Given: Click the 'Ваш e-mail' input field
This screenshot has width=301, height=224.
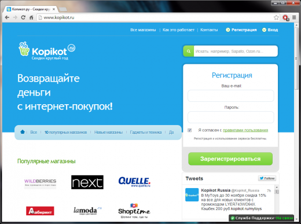Looking at the screenshot, I should 231,96.
